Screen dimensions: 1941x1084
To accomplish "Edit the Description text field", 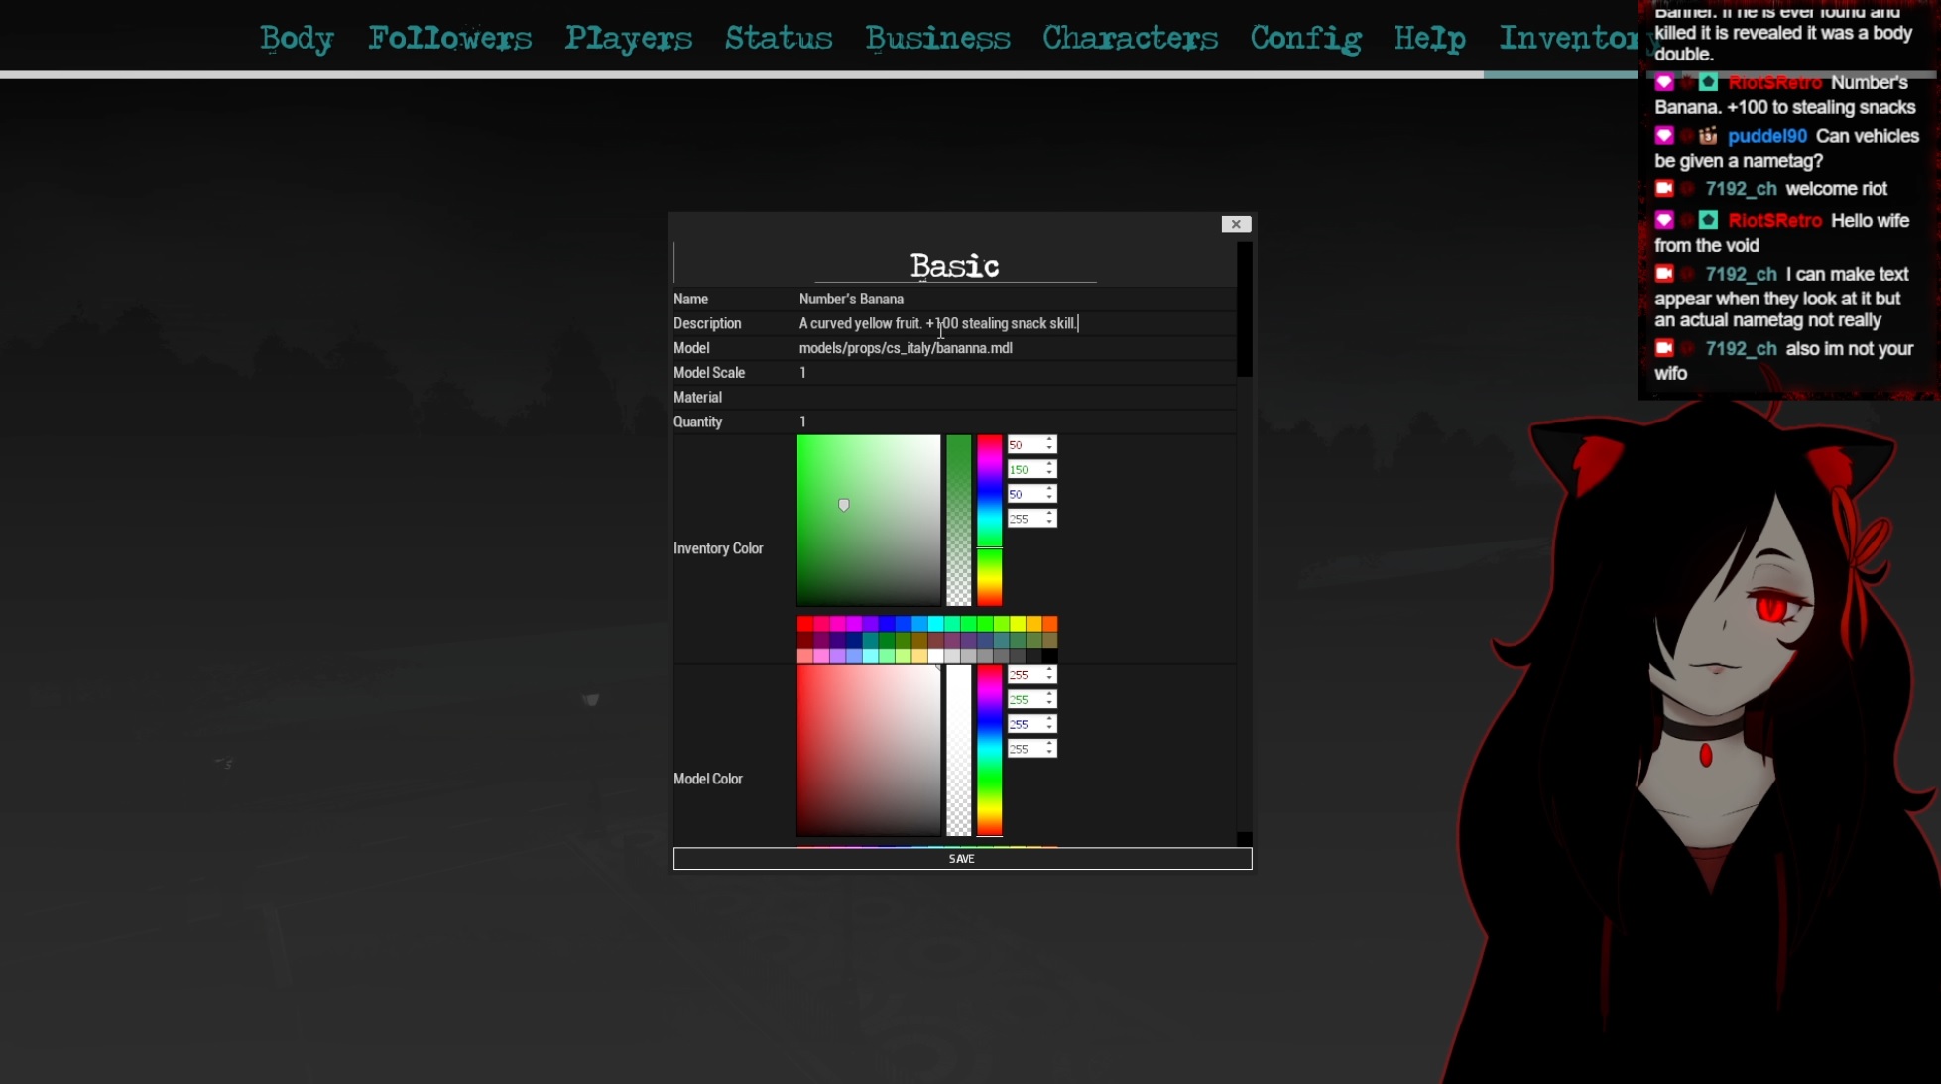I will 1016,323.
